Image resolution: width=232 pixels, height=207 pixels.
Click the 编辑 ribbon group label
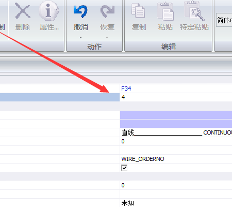[169, 47]
